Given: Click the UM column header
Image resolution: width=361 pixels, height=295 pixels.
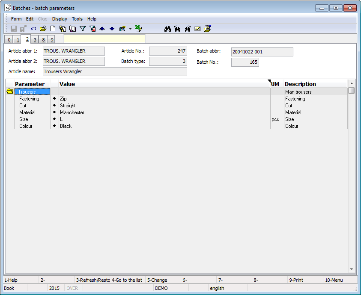Looking at the screenshot, I should click(277, 84).
